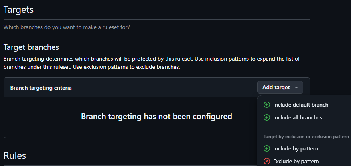This screenshot has width=351, height=166.
Task: Click the Add target button label
Action: tap(276, 87)
